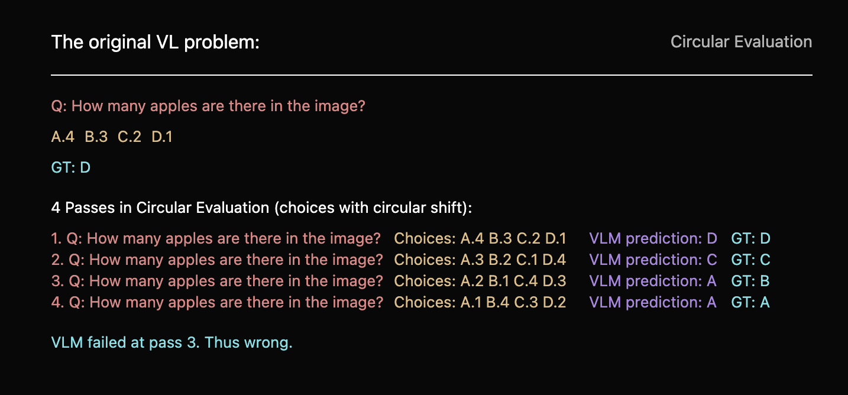Select choice "B.3" in the original problem
The width and height of the screenshot is (848, 395).
(96, 137)
